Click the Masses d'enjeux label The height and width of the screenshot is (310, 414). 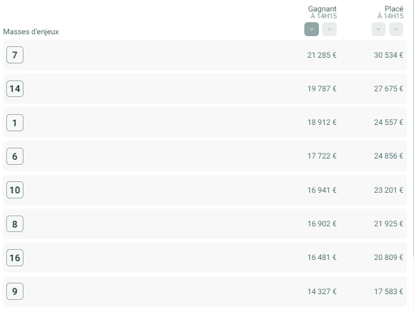pyautogui.click(x=31, y=32)
